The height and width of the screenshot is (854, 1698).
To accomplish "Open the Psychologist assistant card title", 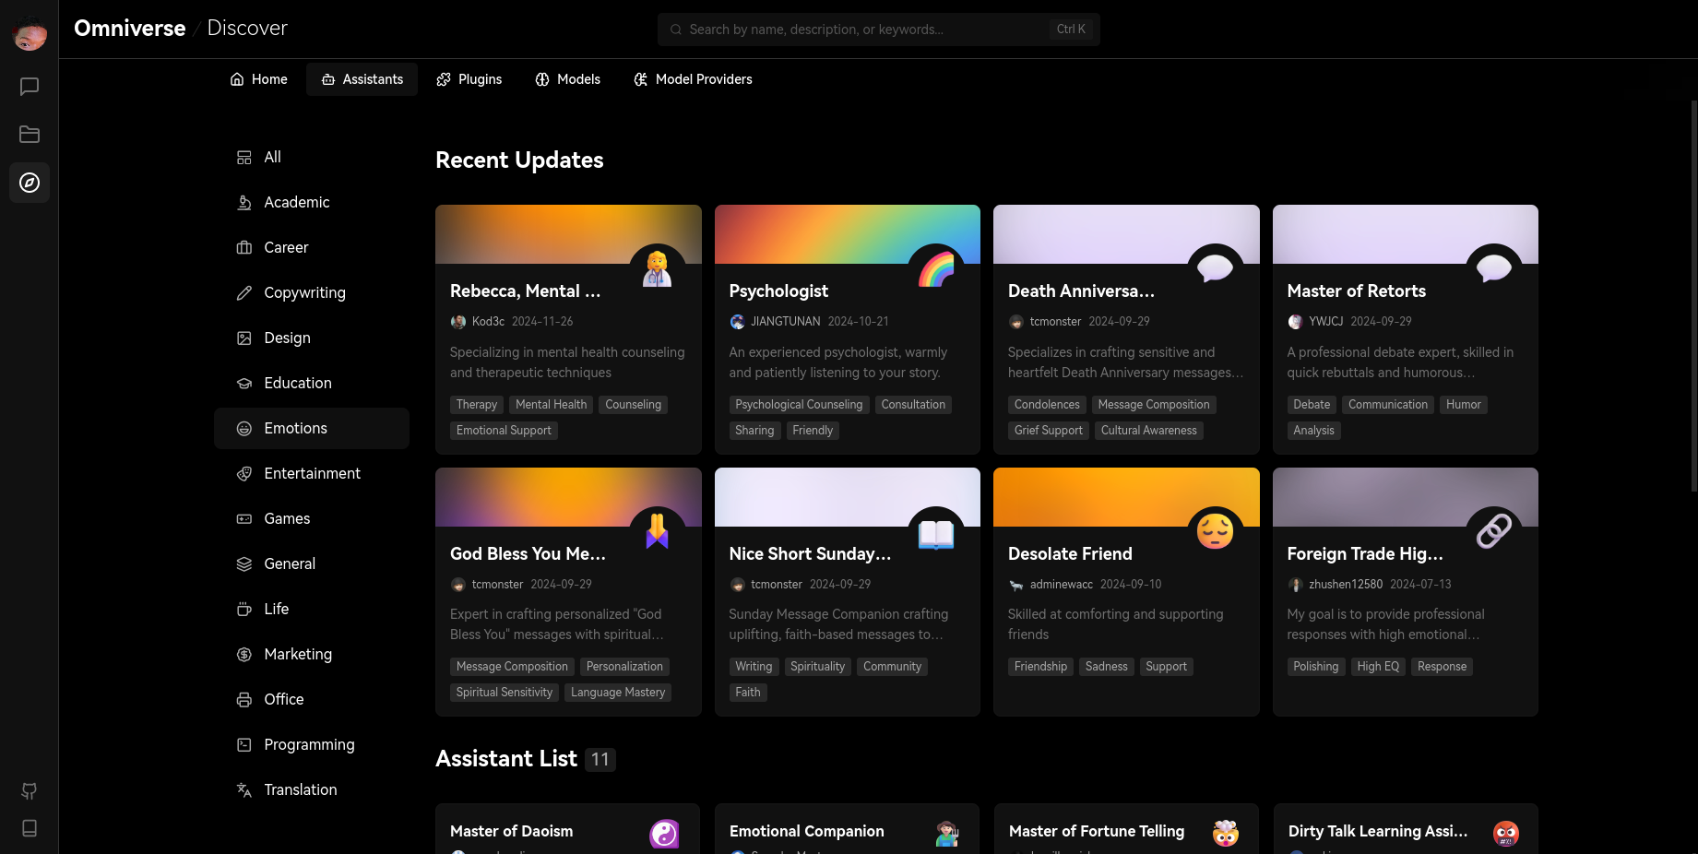I will click(x=778, y=291).
